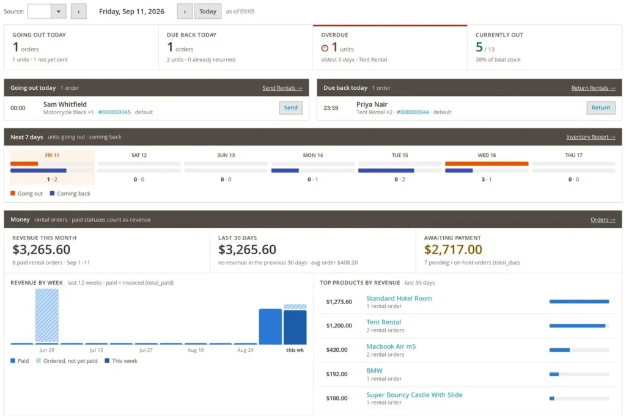Click the Paid legend swatch
This screenshot has width=626, height=416.
(13, 361)
